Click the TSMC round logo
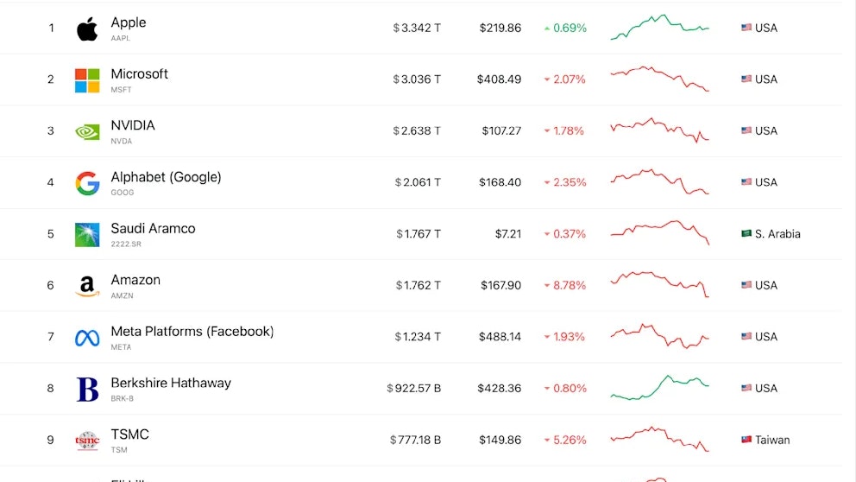The width and height of the screenshot is (856, 482). [87, 441]
